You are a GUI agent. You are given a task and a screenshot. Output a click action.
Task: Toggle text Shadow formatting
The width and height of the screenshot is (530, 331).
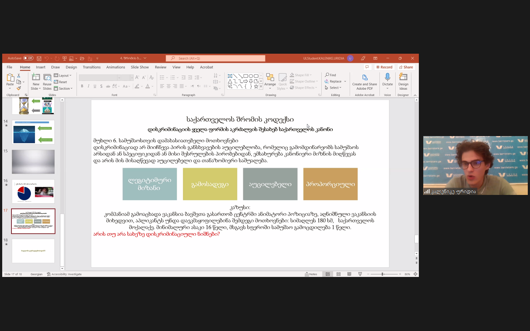pos(102,86)
